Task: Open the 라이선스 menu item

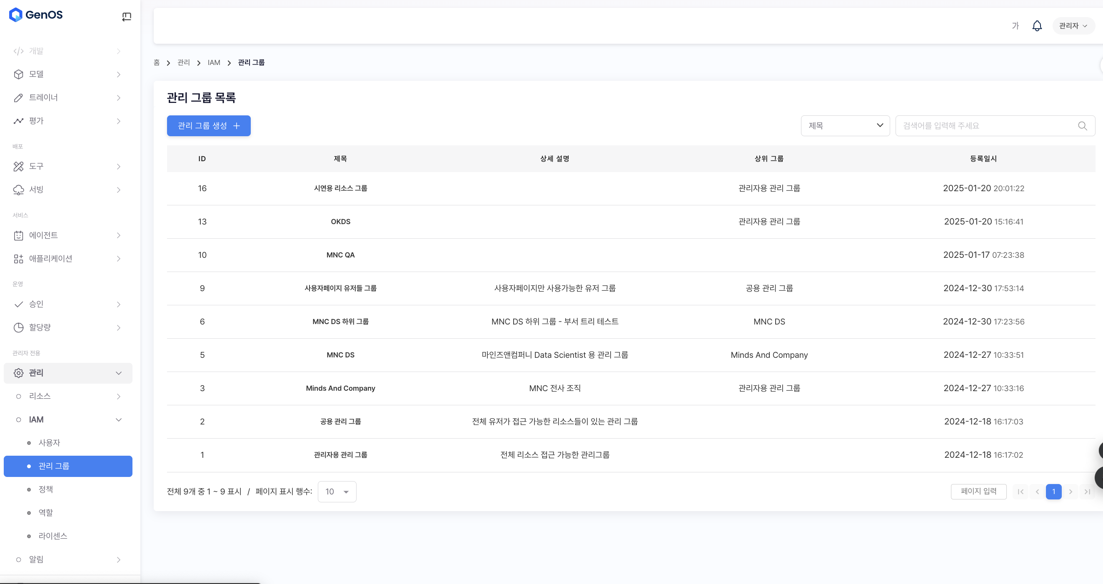Action: pos(52,536)
